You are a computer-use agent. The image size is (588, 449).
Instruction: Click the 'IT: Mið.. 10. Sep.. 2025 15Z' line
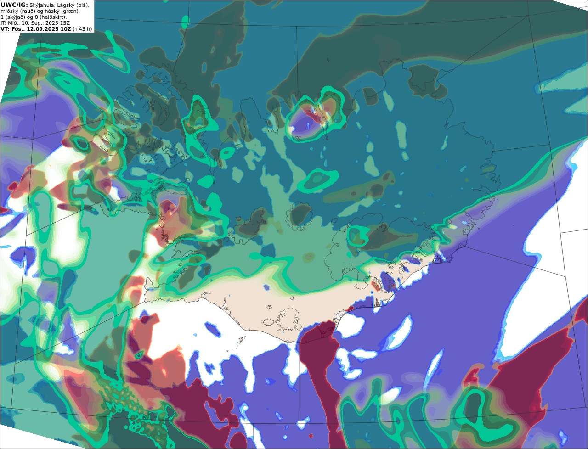(35, 23)
